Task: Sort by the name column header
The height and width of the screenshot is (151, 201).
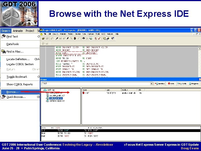Action: [94, 90]
